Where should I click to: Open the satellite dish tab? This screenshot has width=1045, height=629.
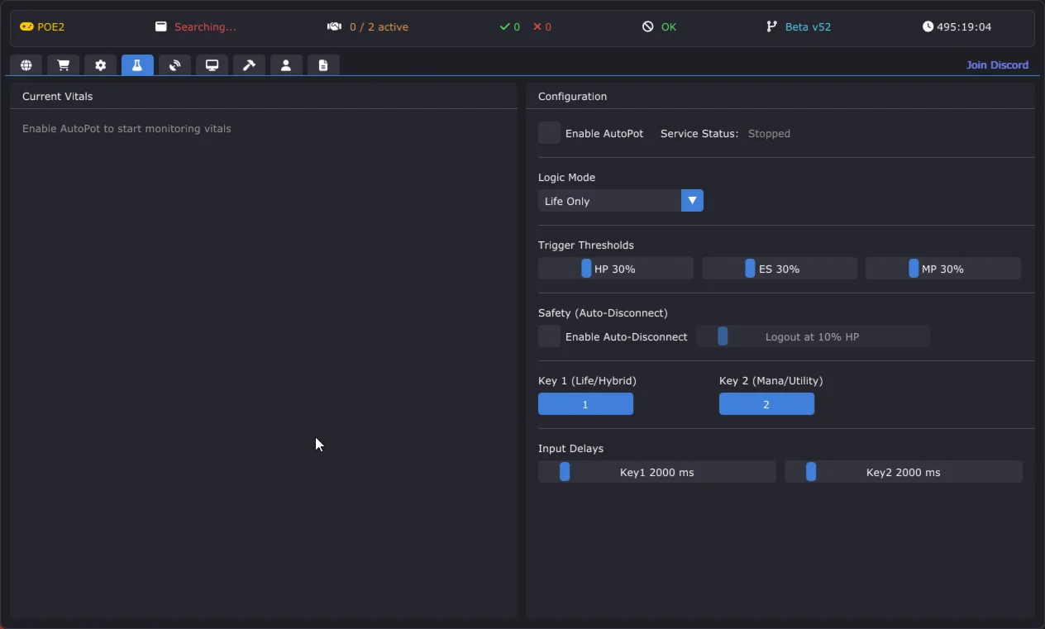(x=174, y=65)
